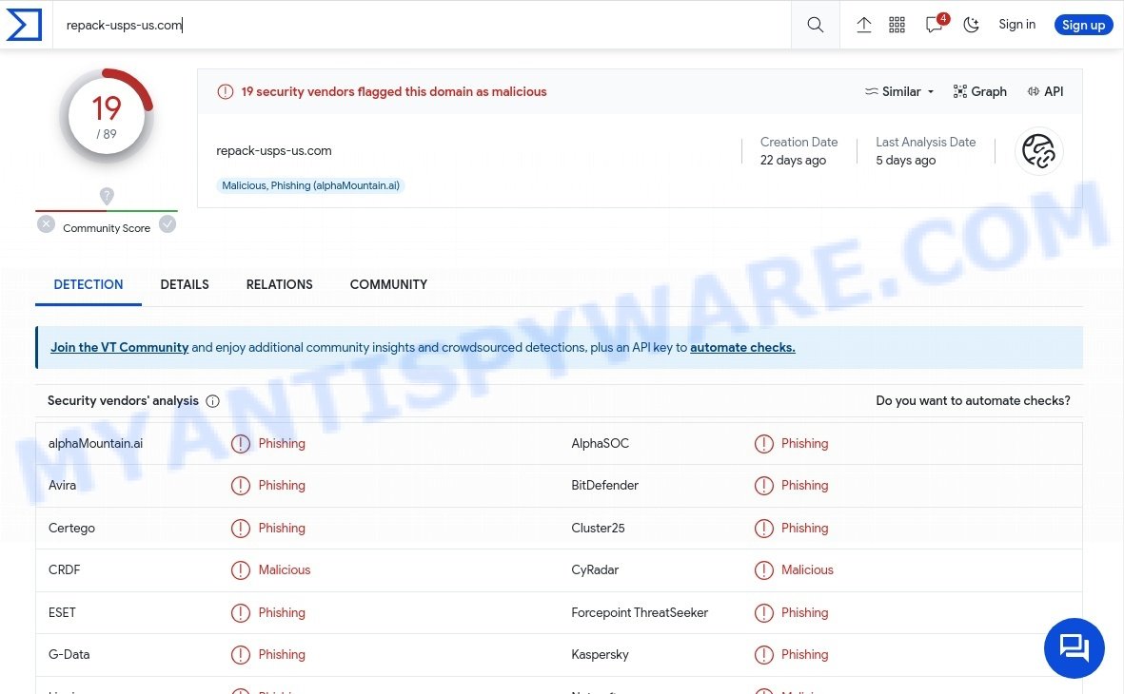Click the community score question marker

click(x=107, y=196)
